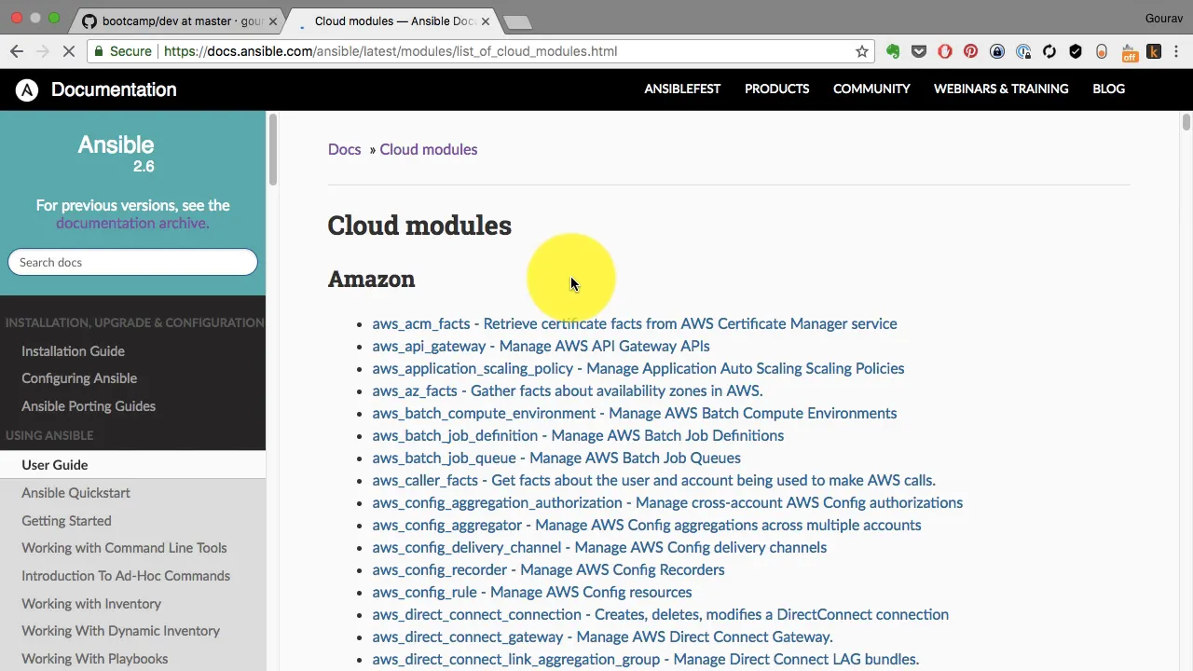
Task: Open the aws_api_gateway module link
Action: click(x=541, y=346)
